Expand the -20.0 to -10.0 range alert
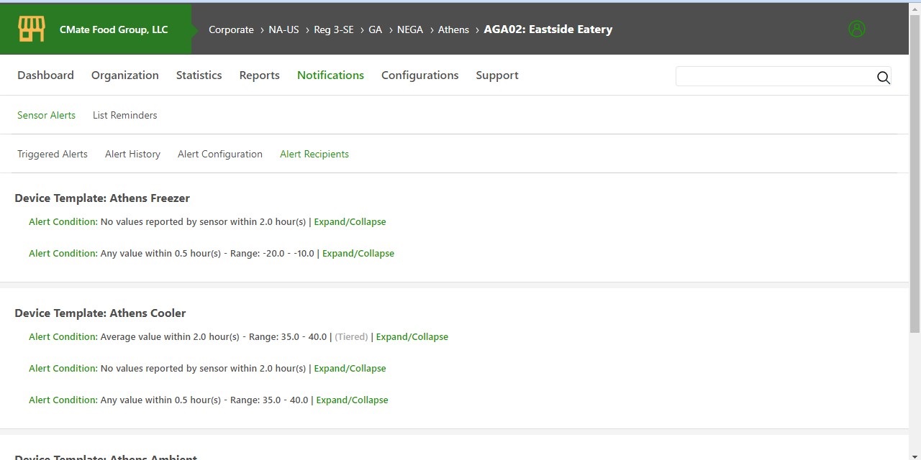The height and width of the screenshot is (460, 921). coord(358,253)
